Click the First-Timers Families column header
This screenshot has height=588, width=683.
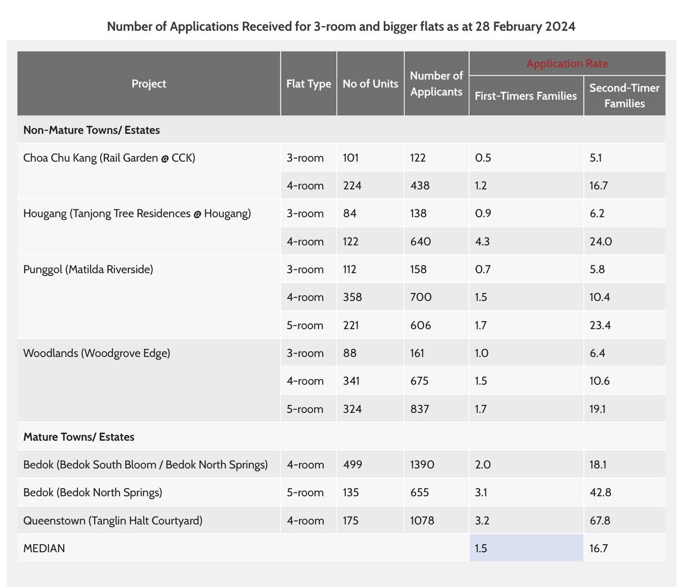click(526, 96)
